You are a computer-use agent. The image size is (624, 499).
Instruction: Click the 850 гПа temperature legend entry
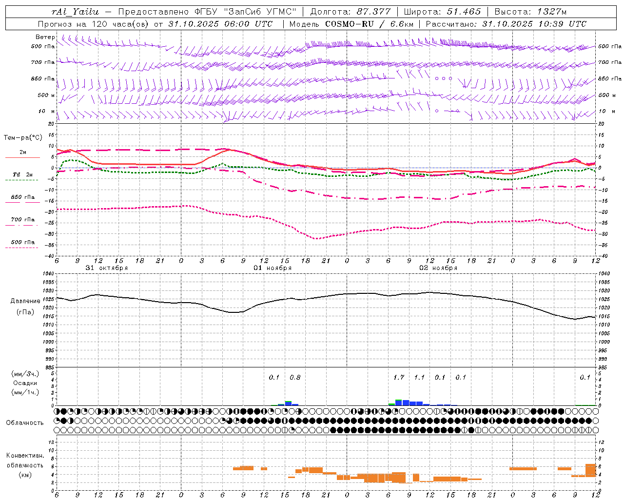23,197
